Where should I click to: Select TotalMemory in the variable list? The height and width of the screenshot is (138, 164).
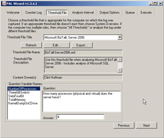[24, 100]
